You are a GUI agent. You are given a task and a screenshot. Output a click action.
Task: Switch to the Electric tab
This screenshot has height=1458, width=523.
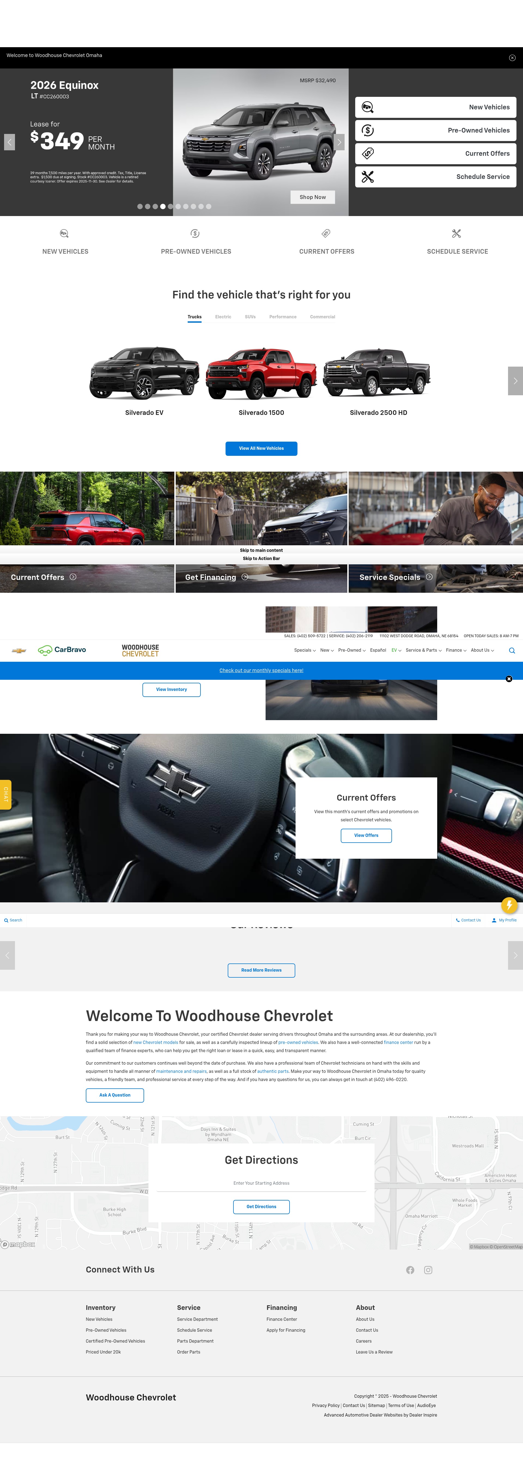pos(223,317)
